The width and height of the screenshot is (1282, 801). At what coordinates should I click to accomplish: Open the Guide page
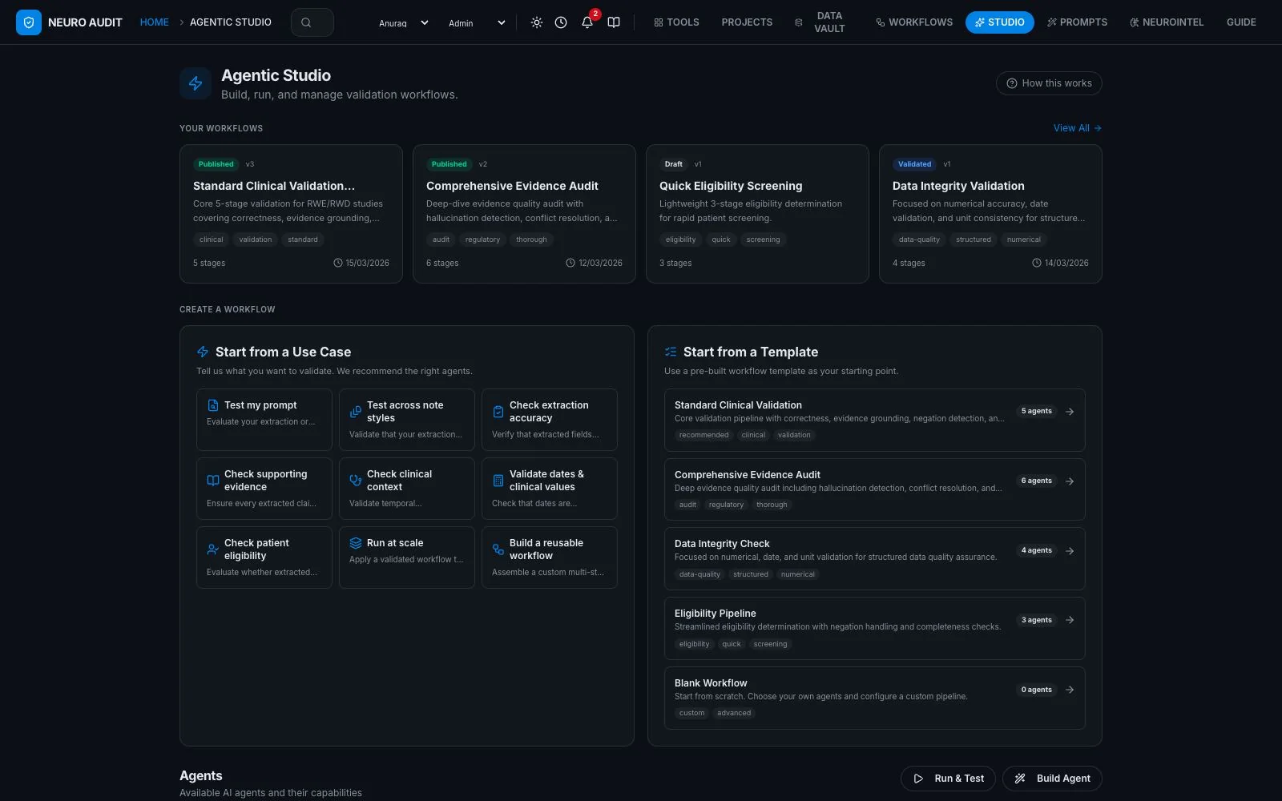[1241, 22]
